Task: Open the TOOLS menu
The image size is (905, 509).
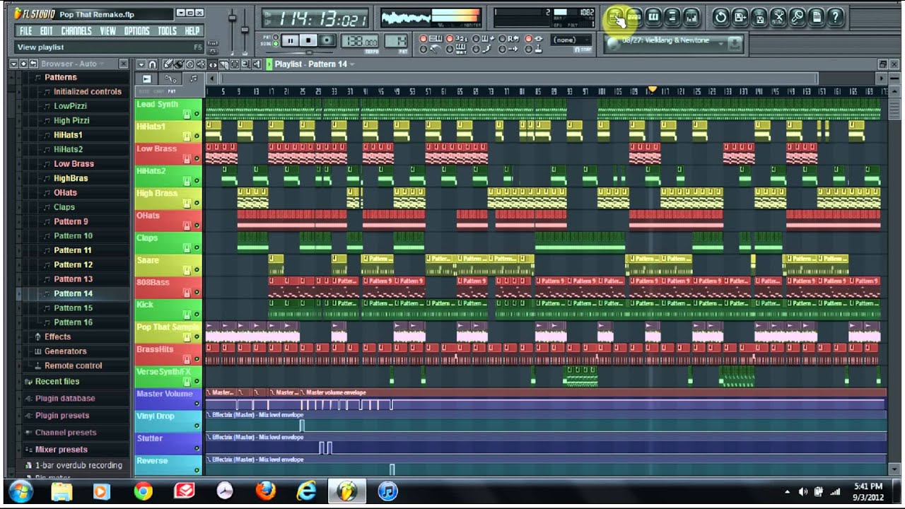Action: (168, 31)
